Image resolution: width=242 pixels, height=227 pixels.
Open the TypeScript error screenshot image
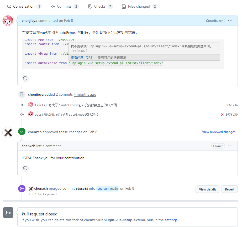pyautogui.click(x=123, y=54)
